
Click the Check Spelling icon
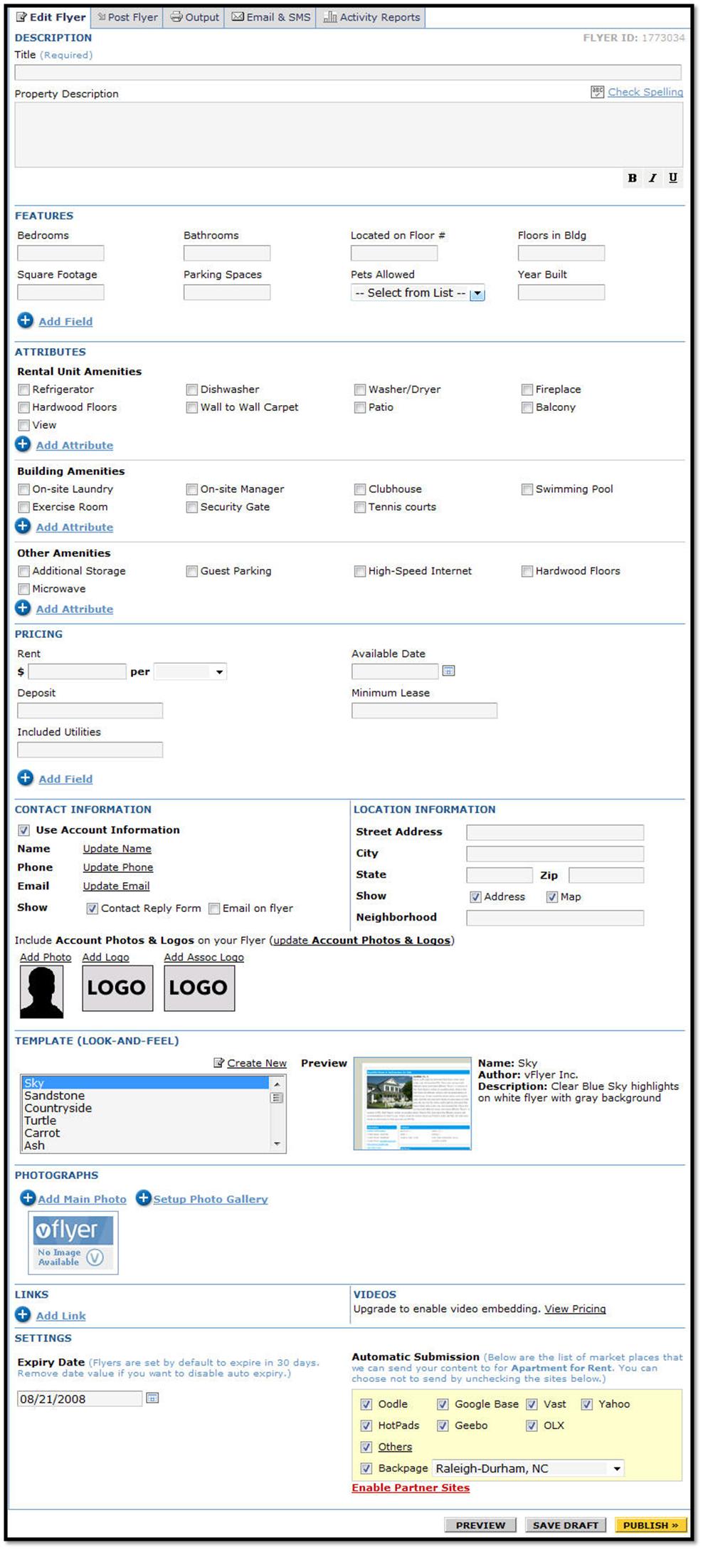point(597,92)
